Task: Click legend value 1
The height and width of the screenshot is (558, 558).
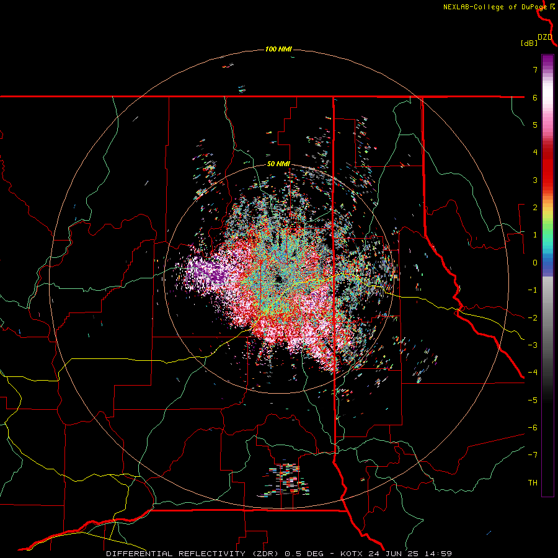Action: pos(535,235)
